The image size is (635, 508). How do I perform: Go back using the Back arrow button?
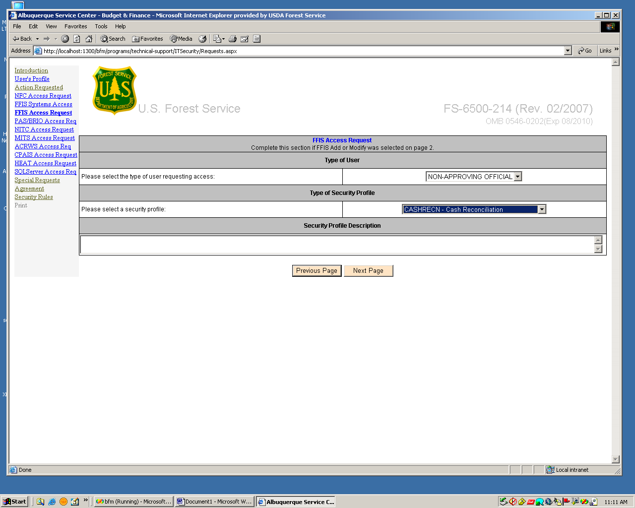pos(22,39)
